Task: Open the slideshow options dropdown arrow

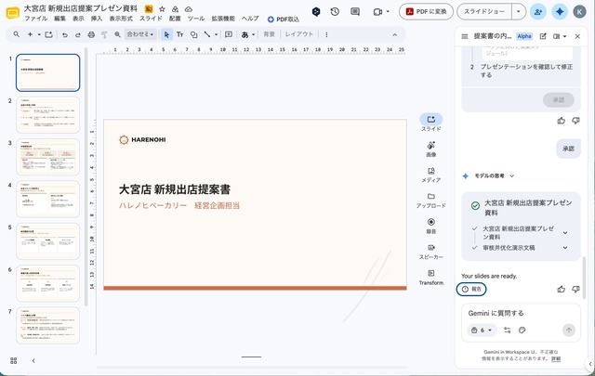Action: point(519,12)
